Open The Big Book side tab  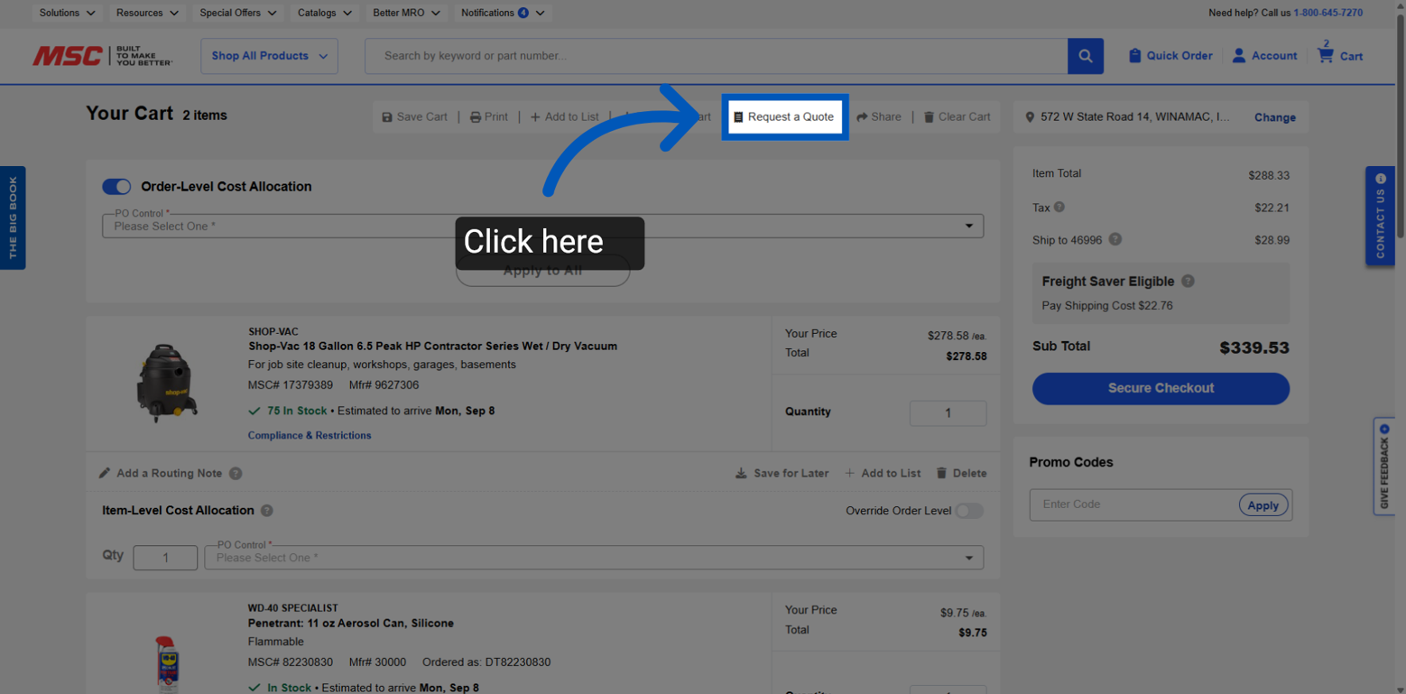tap(13, 217)
